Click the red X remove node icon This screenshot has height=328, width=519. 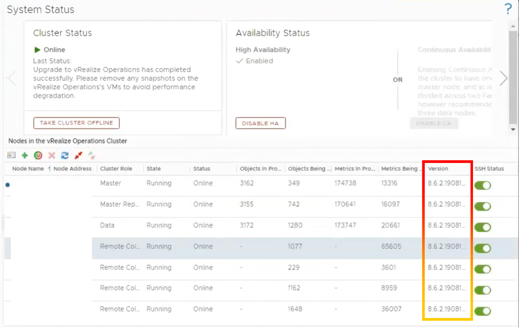[x=52, y=156]
